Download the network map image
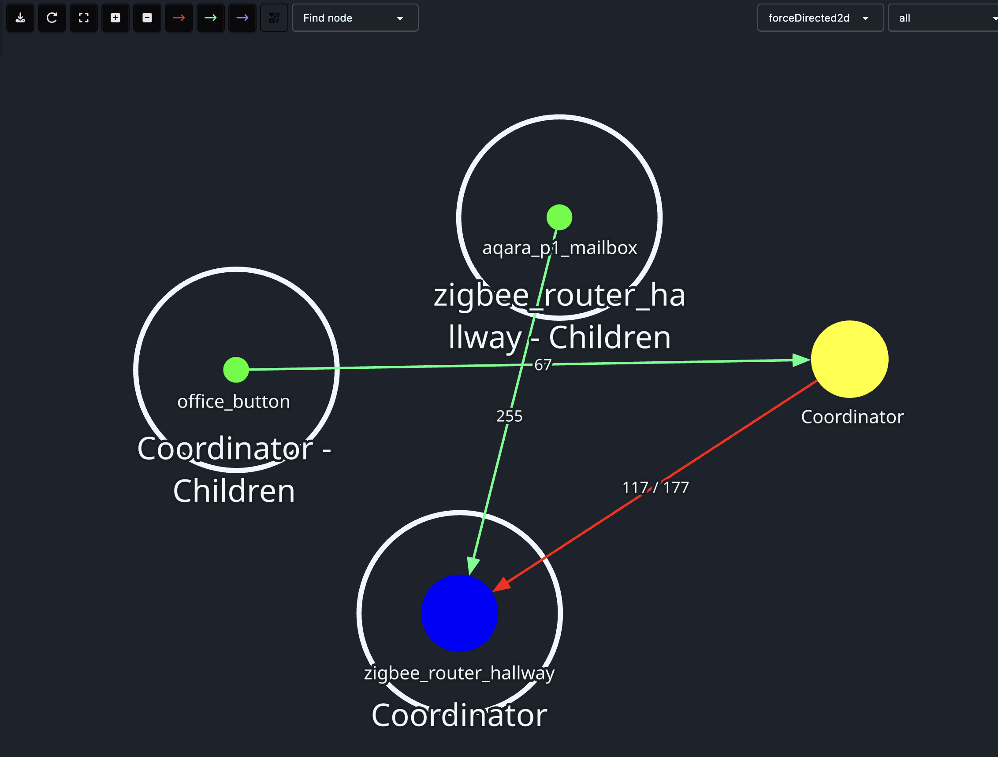Image resolution: width=998 pixels, height=757 pixels. pos(20,18)
